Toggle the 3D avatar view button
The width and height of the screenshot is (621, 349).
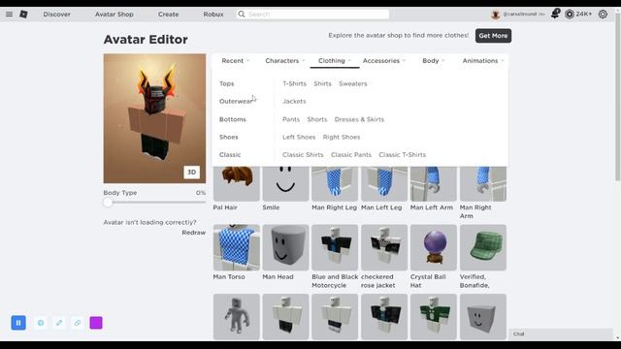(x=192, y=173)
